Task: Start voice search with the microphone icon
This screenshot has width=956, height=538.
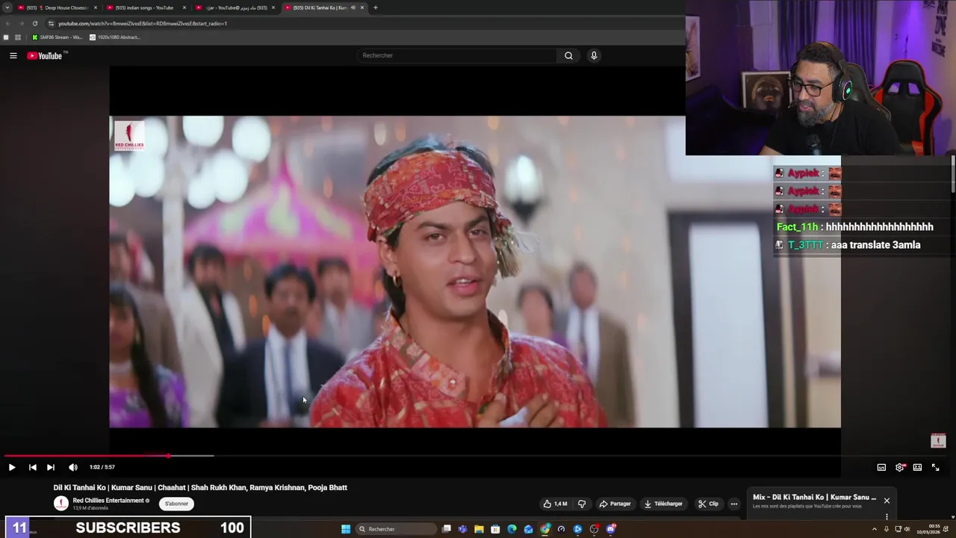Action: pyautogui.click(x=594, y=55)
